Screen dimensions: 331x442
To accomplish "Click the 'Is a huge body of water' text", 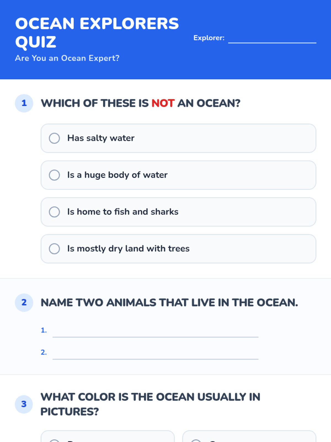I will 117,175.
